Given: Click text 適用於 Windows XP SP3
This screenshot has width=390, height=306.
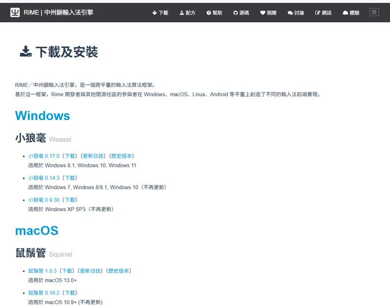Looking at the screenshot, I should point(57,209).
